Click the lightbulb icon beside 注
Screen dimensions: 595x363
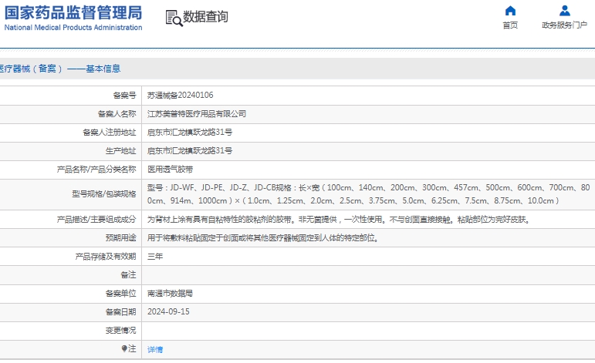point(124,348)
